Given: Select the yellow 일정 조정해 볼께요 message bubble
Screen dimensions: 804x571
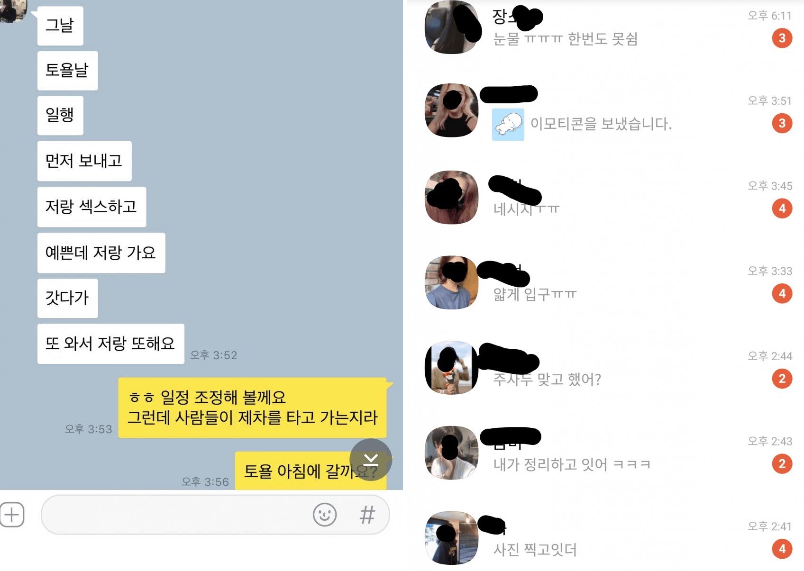Looking at the screenshot, I should 253,408.
